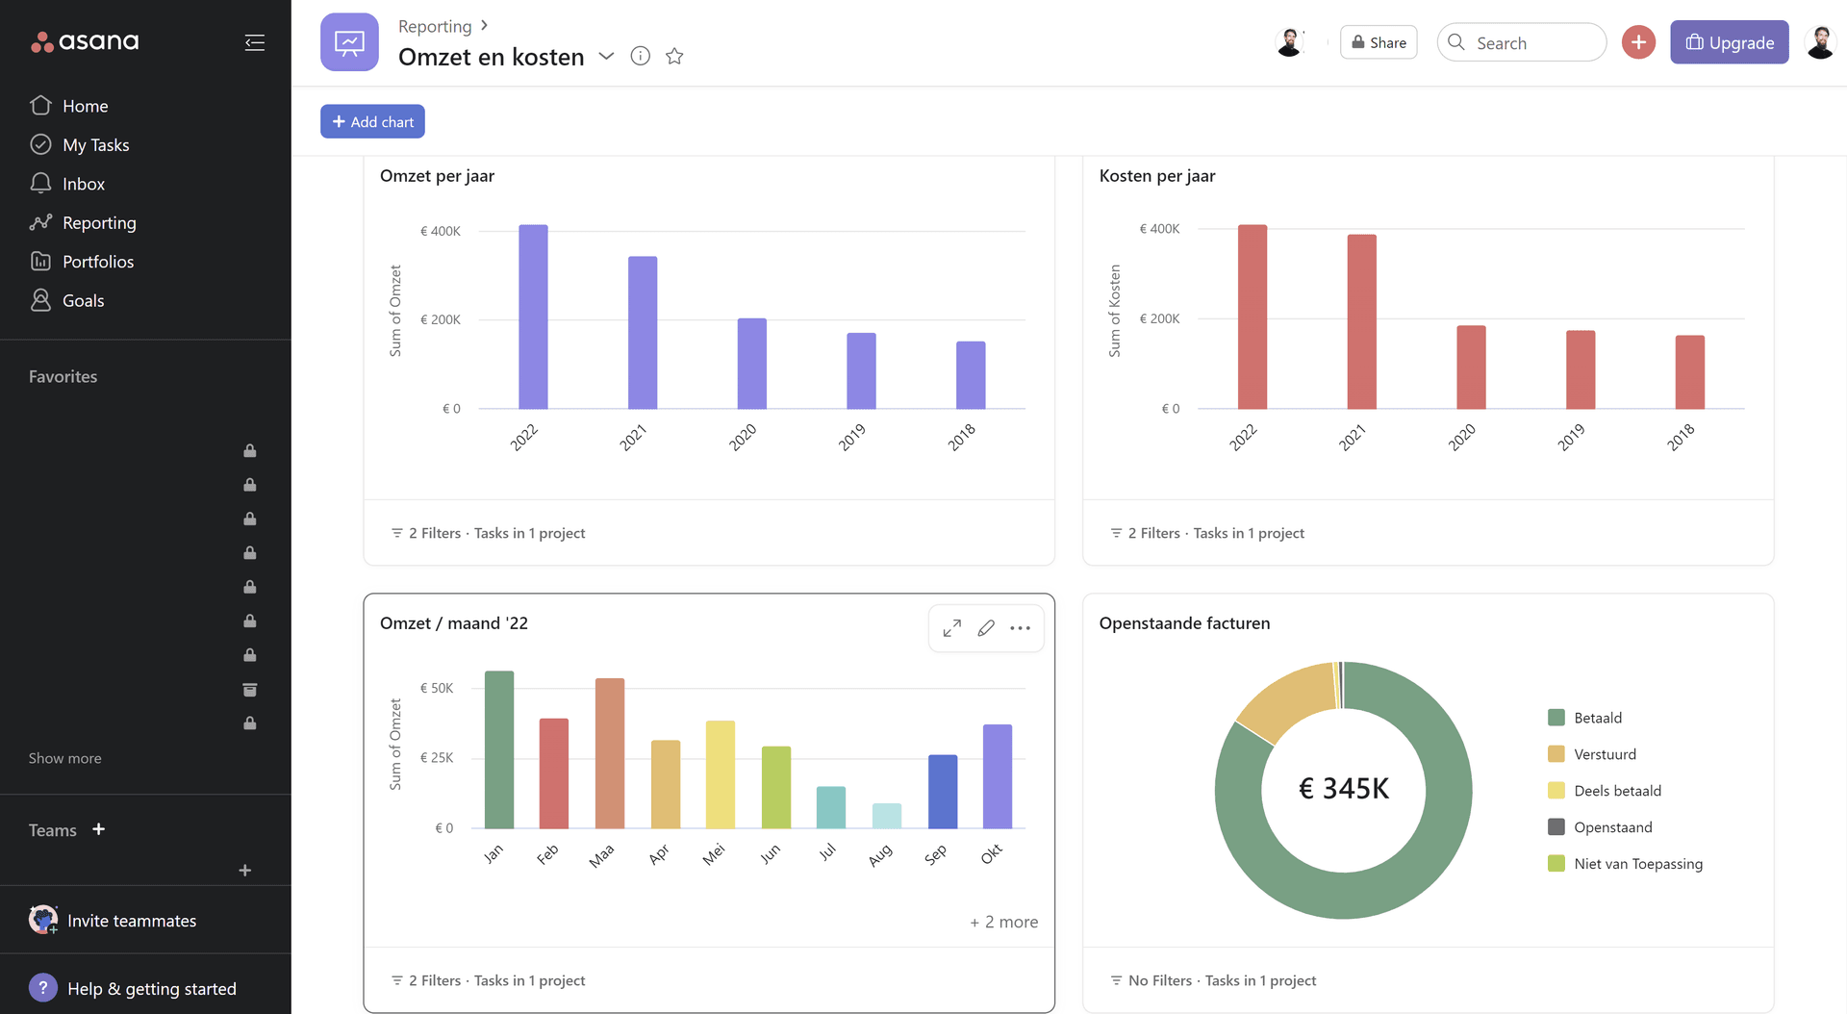Click the Add chart button
Image resolution: width=1847 pixels, height=1014 pixels.
[372, 121]
